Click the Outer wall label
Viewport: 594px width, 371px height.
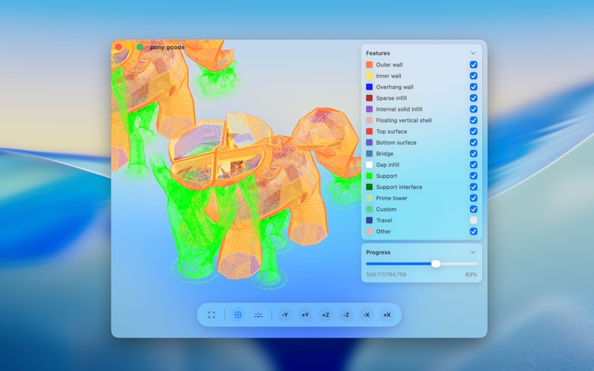[x=389, y=65]
